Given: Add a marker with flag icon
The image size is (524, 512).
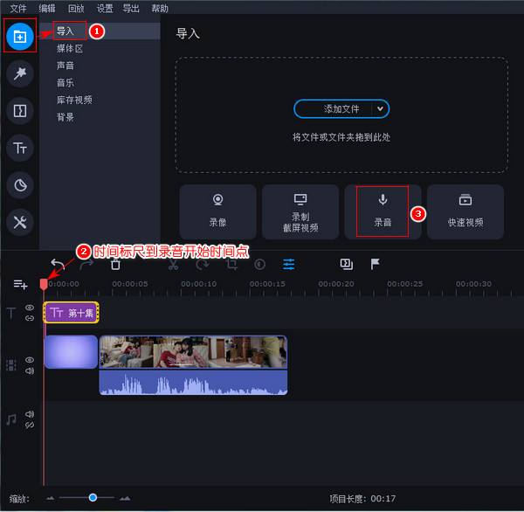Looking at the screenshot, I should [x=375, y=264].
